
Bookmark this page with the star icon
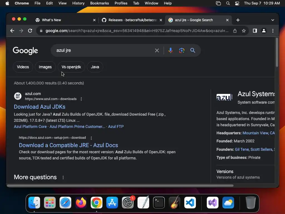coord(244,31)
